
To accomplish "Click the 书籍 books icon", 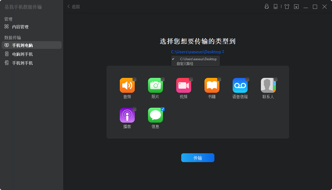I will click(212, 85).
